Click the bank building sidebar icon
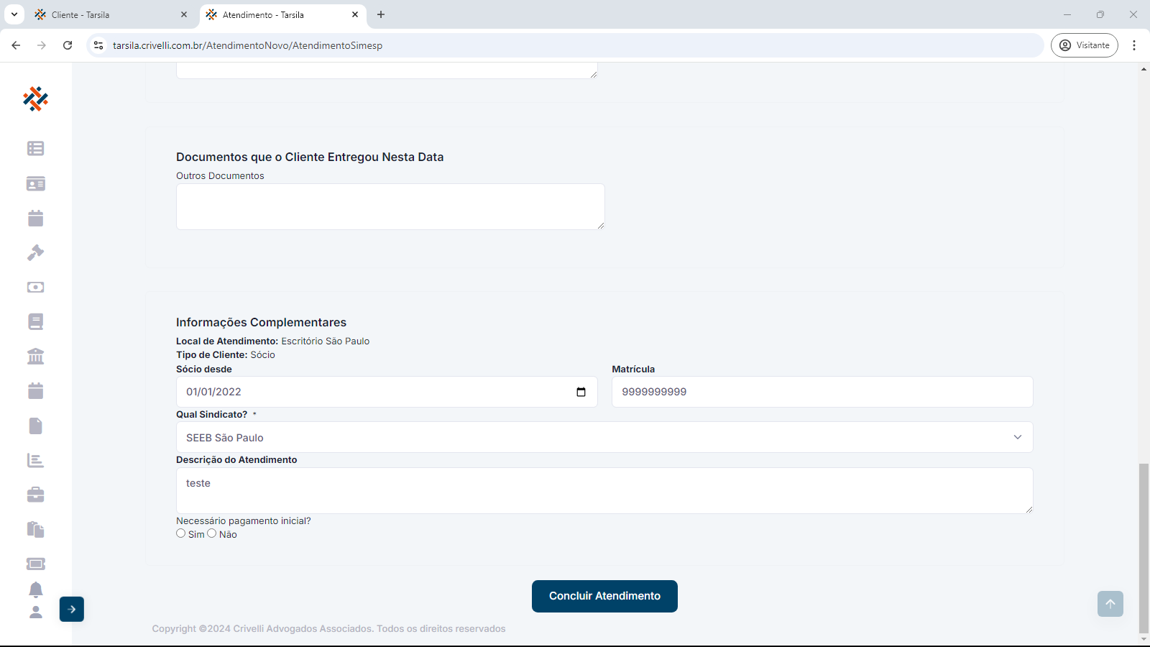 point(35,357)
